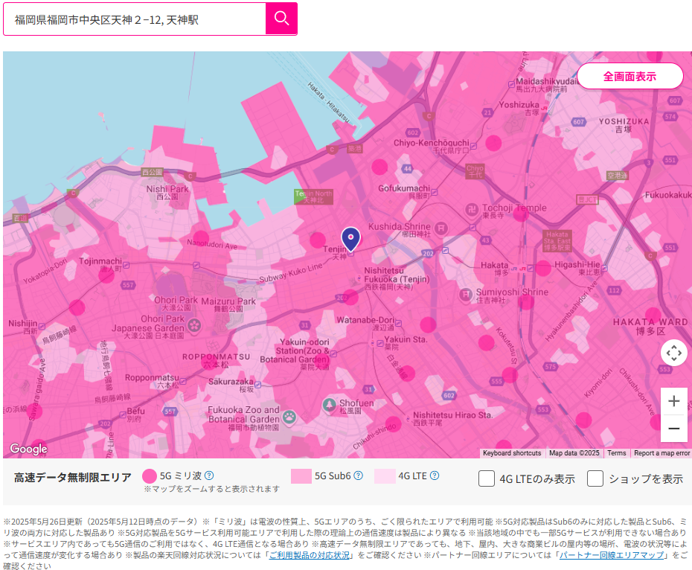Viewport: 692px width, 570px height.
Task: Zoom out the map with minus button
Action: click(x=673, y=429)
